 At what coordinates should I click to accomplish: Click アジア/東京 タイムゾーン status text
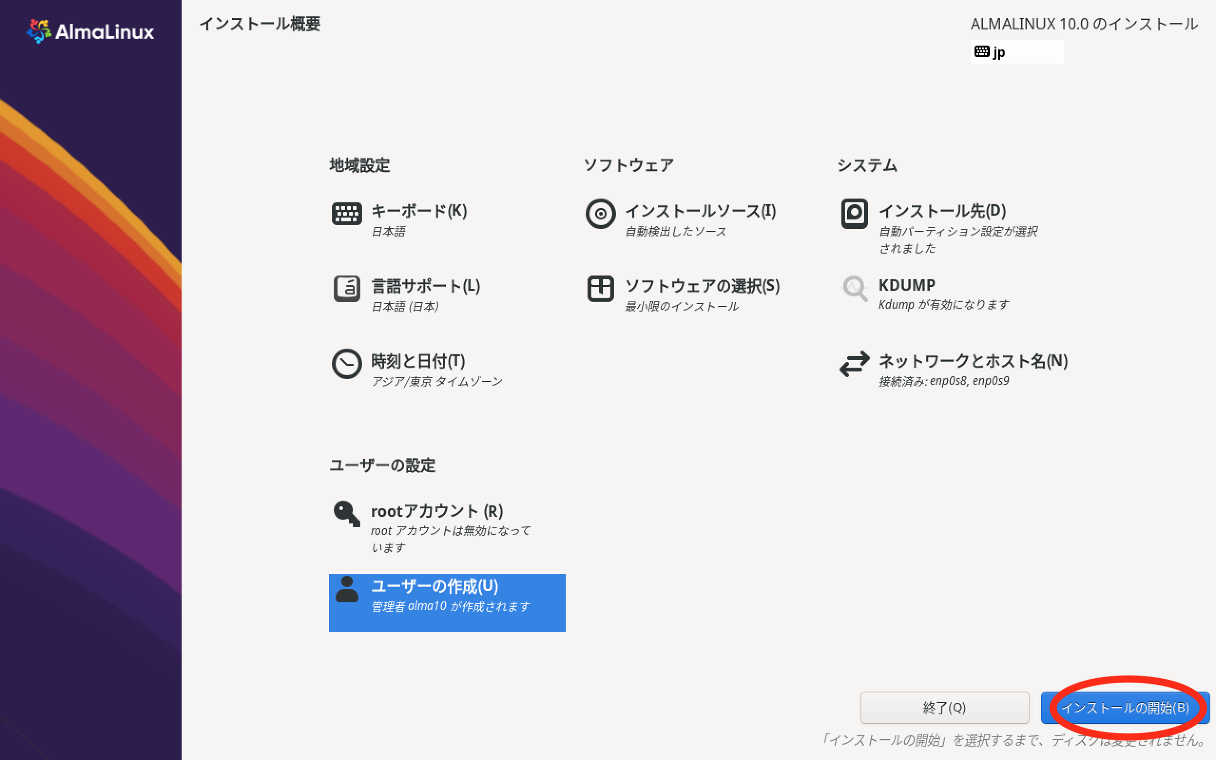436,381
